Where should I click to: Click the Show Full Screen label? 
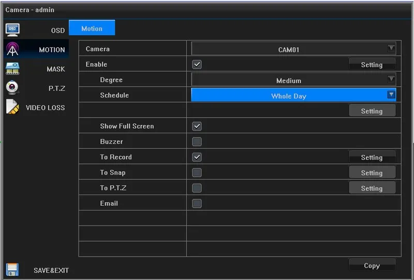127,126
